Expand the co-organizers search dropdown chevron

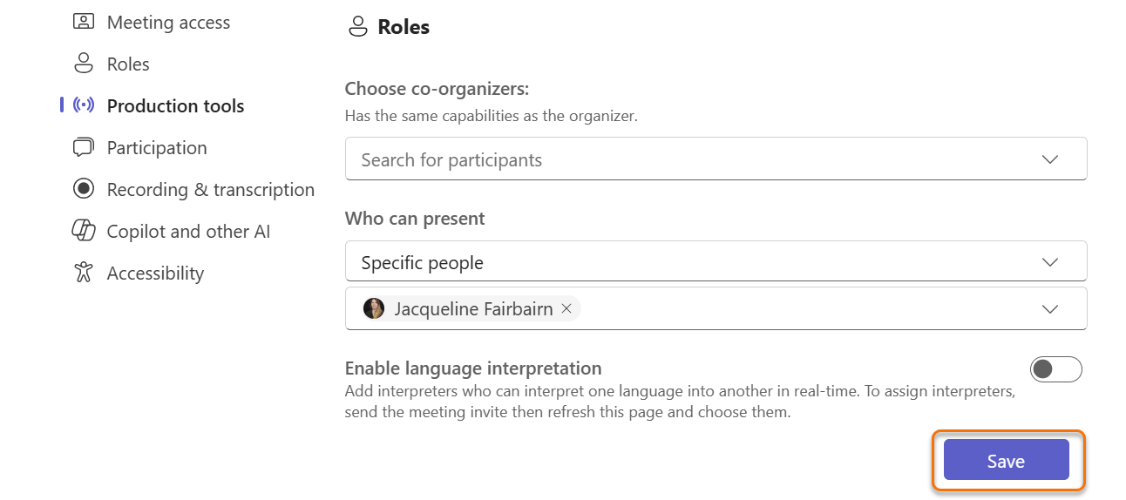[1050, 159]
